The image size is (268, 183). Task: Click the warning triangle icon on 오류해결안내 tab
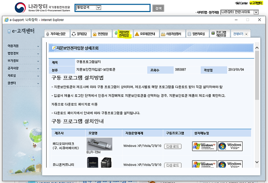point(137,34)
